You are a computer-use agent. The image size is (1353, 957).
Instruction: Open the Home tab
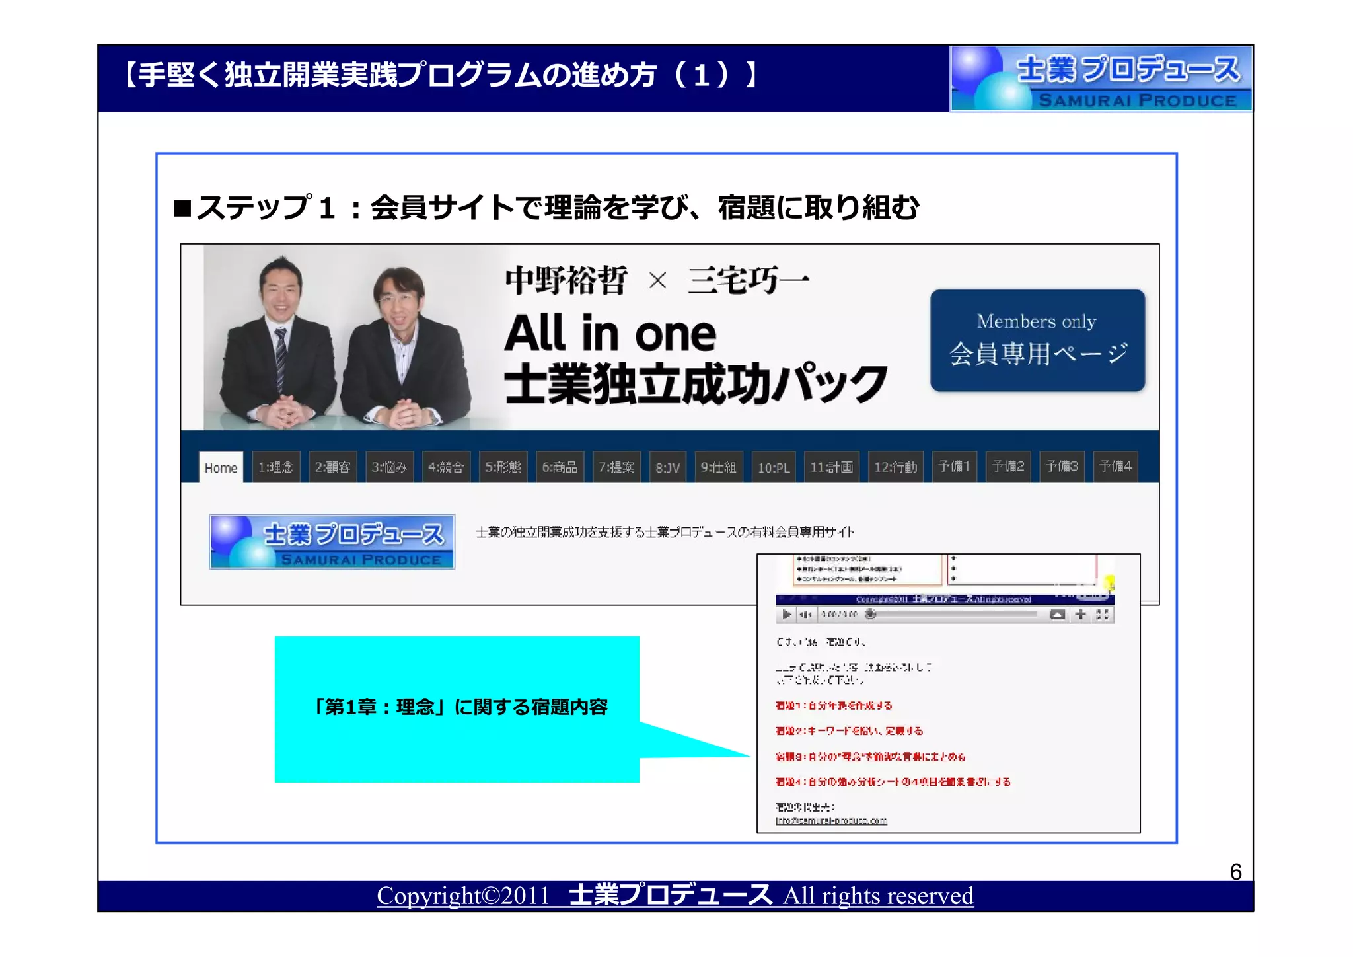tap(221, 467)
